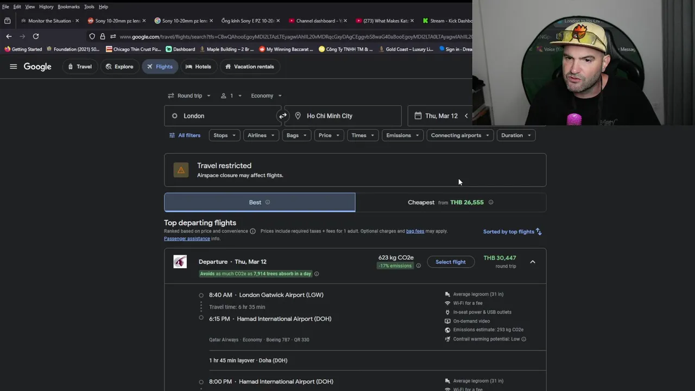
Task: Click the London origin input field
Action: tap(223, 116)
